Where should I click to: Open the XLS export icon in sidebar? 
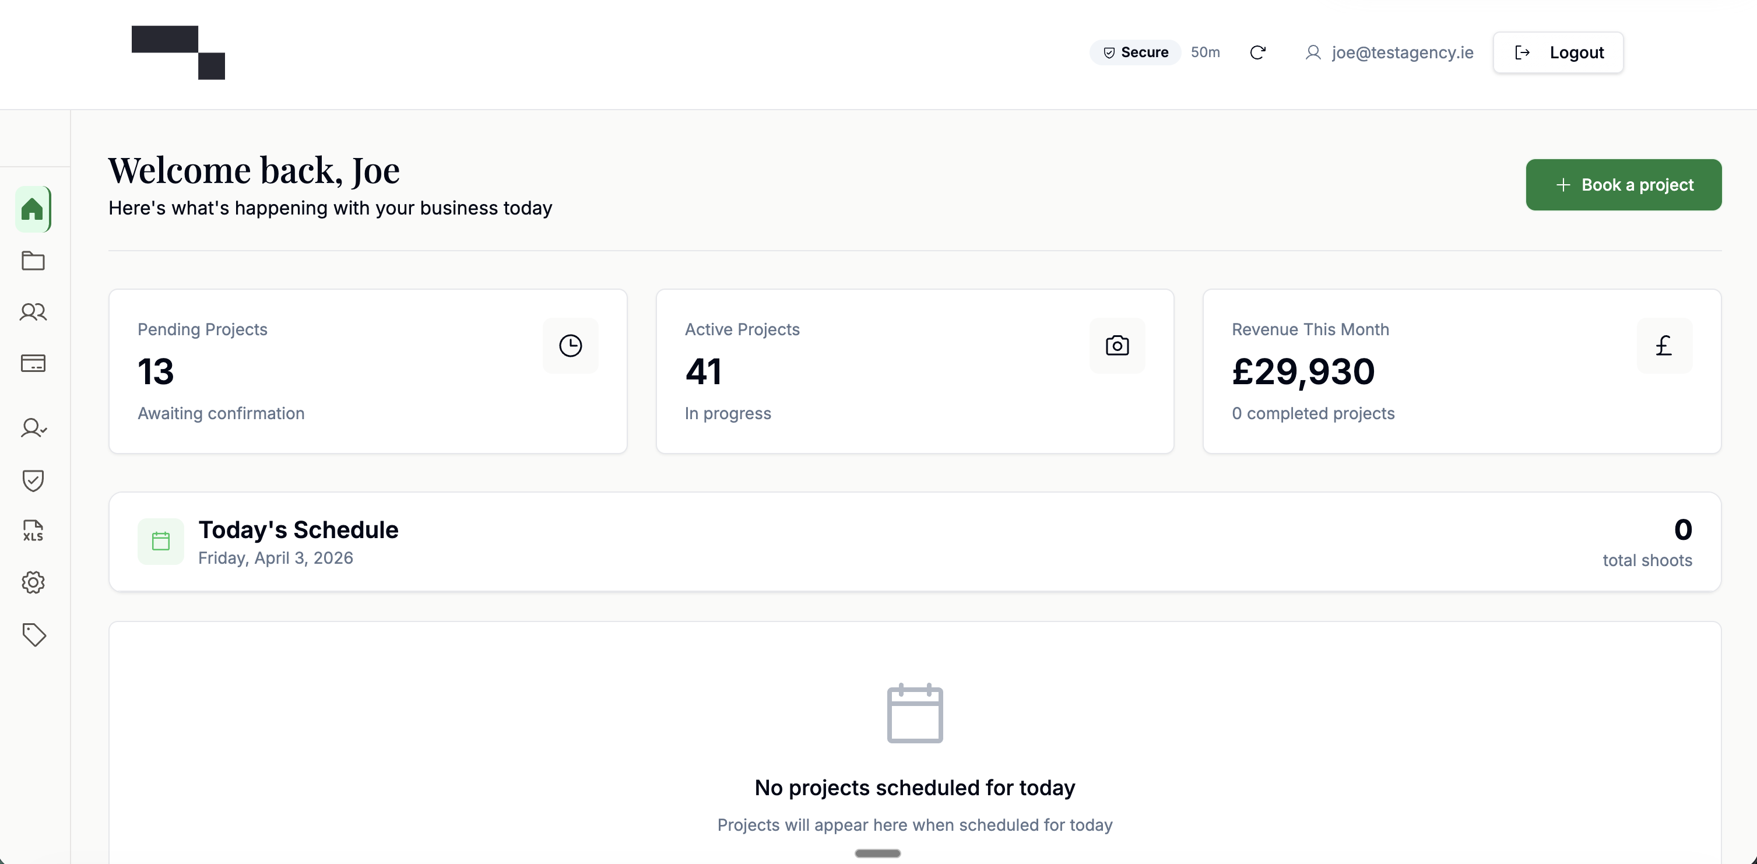pos(33,531)
